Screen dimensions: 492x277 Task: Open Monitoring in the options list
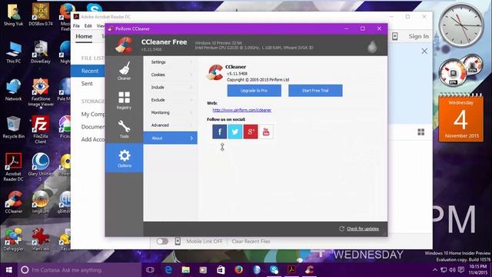click(171, 112)
